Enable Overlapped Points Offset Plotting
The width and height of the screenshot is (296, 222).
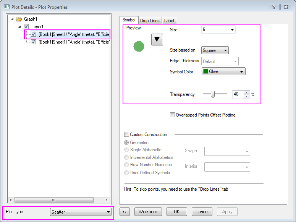pyautogui.click(x=173, y=115)
